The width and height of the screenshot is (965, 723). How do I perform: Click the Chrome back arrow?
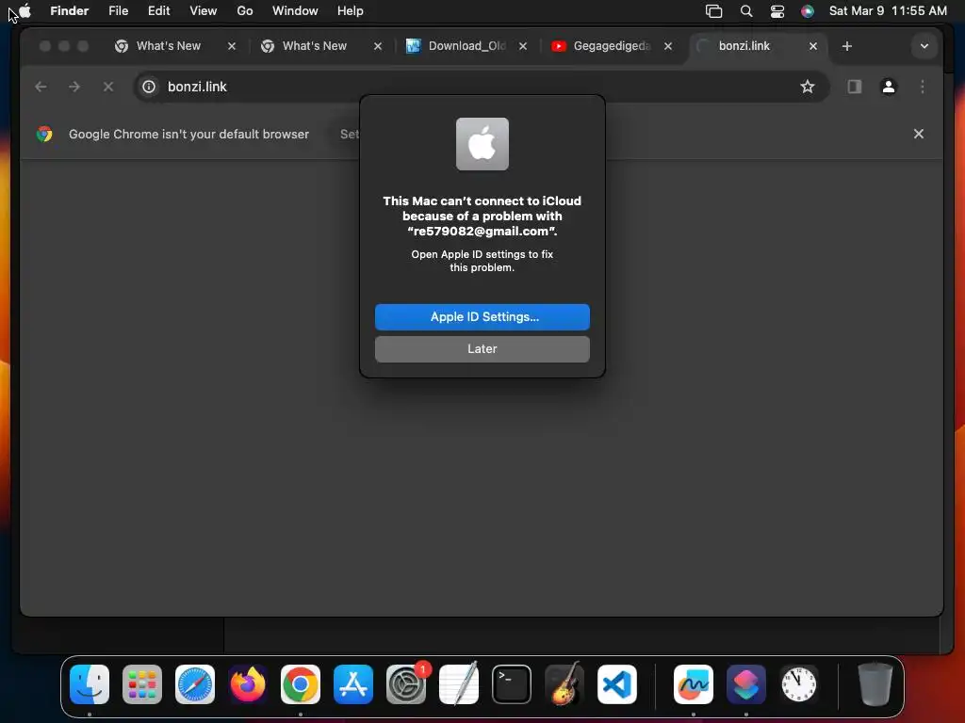pos(41,87)
